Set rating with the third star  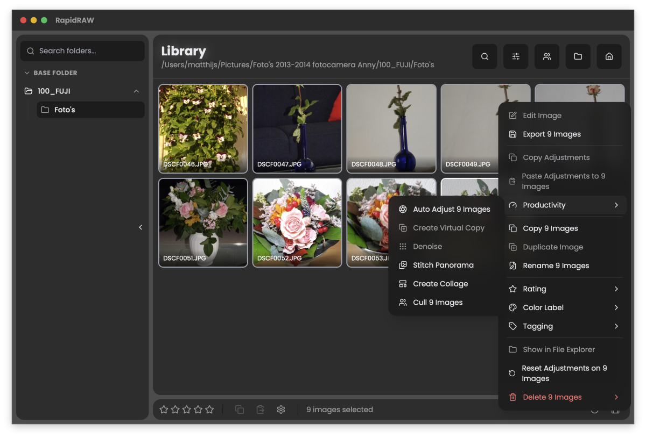coord(187,410)
